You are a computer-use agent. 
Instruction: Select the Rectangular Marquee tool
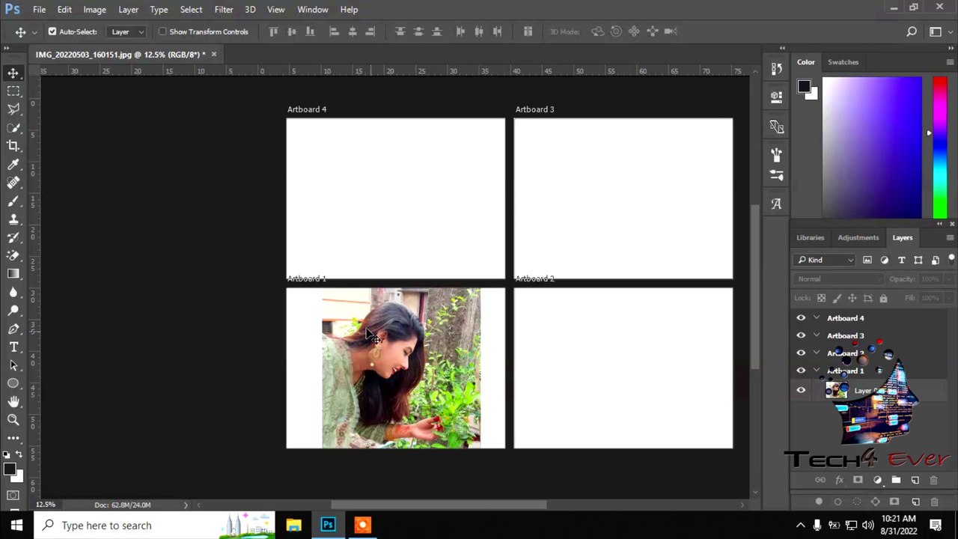tap(13, 91)
